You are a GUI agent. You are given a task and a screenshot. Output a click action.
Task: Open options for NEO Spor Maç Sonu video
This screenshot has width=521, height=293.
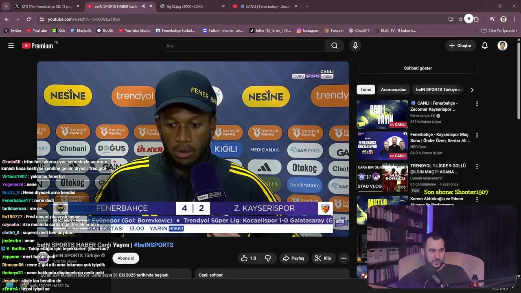477,135
